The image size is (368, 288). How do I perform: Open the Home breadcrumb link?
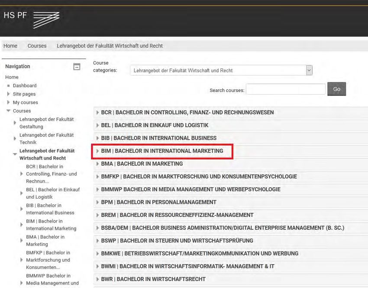pos(10,46)
